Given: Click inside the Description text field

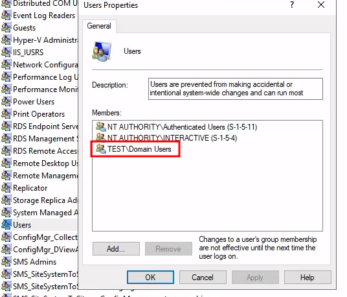Looking at the screenshot, I should [x=236, y=89].
